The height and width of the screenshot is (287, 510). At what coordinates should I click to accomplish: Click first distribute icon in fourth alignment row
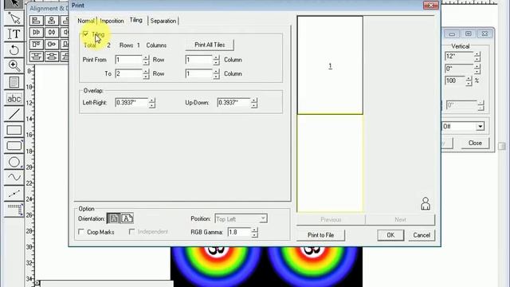pos(37,57)
